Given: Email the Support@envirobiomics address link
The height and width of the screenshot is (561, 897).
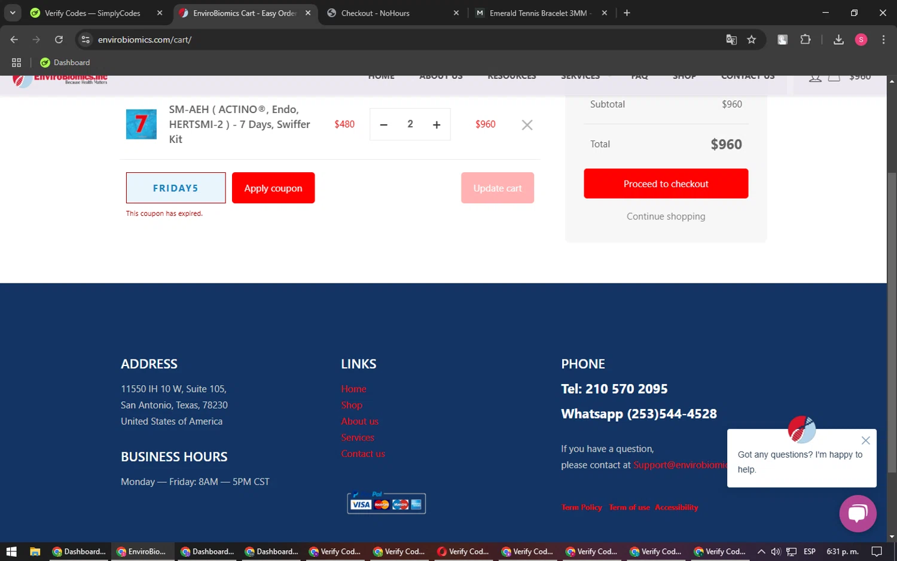Looking at the screenshot, I should pos(680,465).
